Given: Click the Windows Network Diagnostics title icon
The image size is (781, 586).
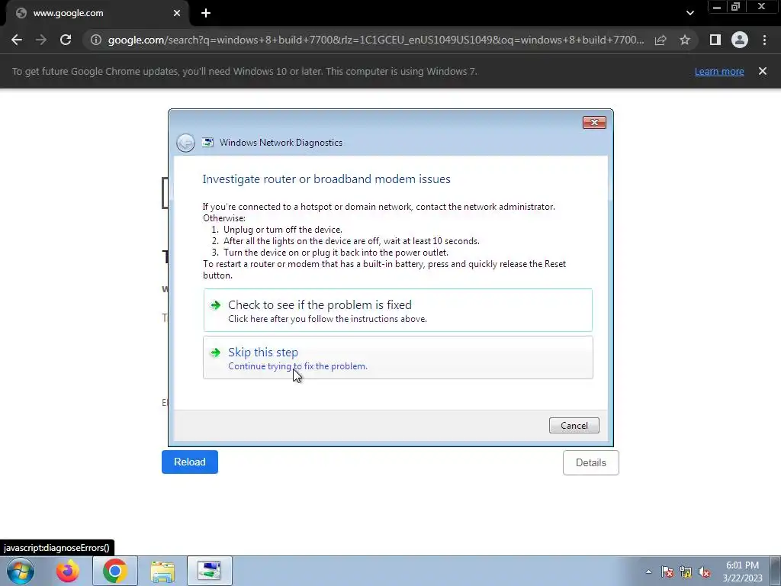Looking at the screenshot, I should pos(207,143).
